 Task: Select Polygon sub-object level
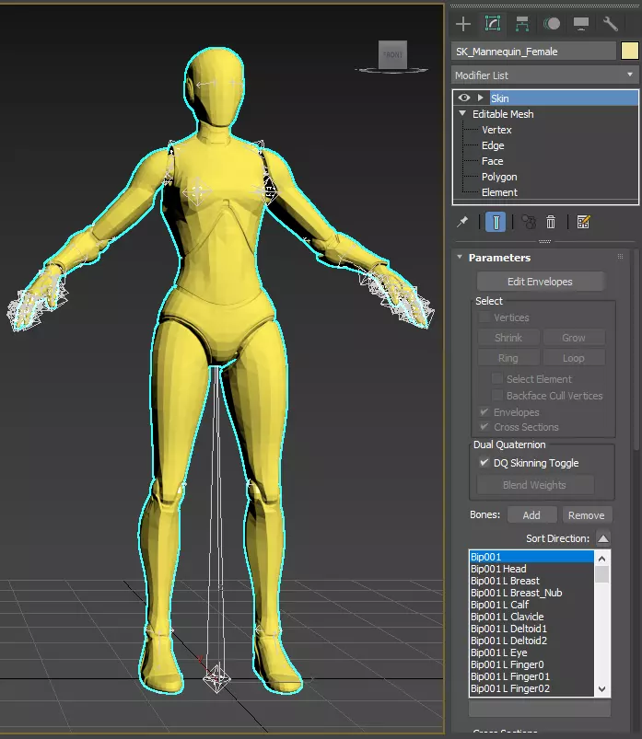(x=498, y=177)
